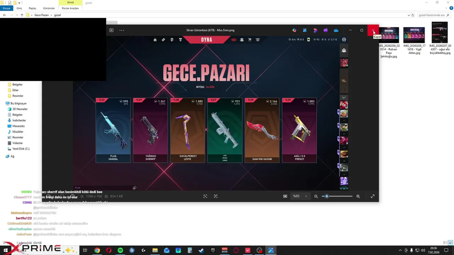The image size is (454, 255).
Task: Click the Valorant settings gear icon
Action: tap(344, 40)
